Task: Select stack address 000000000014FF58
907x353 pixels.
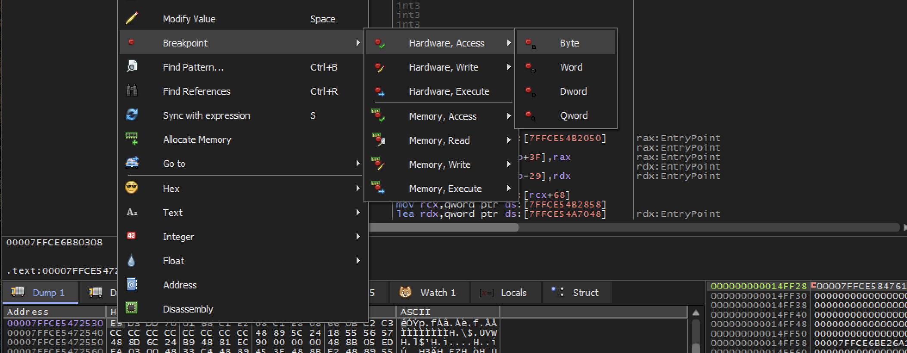Action: [x=759, y=343]
